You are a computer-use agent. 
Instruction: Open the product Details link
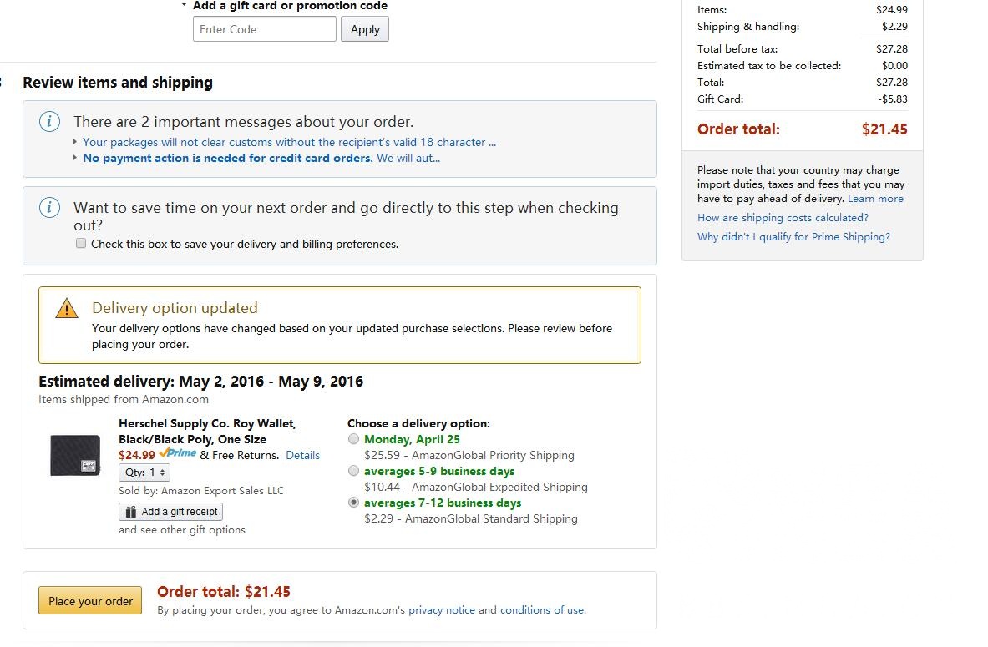click(x=302, y=455)
